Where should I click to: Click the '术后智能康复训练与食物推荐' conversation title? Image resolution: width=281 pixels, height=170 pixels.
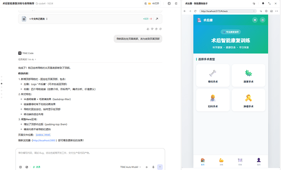click(x=18, y=3)
